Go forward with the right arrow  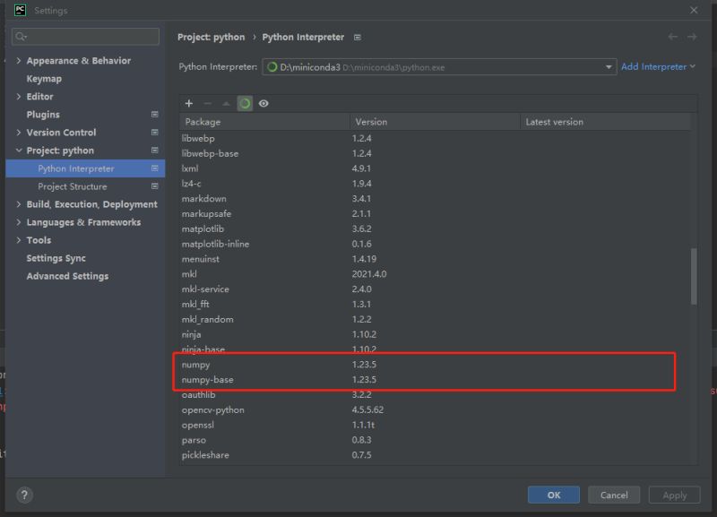(692, 37)
